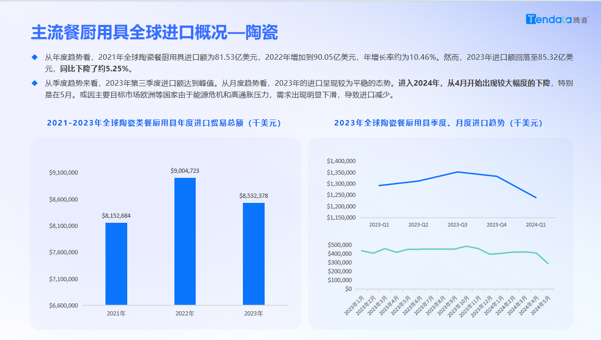Click the $8,152,684 data label

pos(116,216)
